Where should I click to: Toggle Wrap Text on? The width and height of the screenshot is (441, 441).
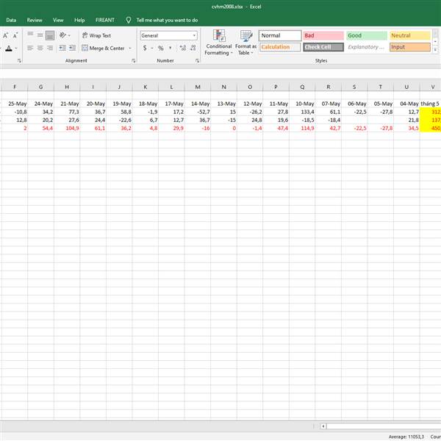pyautogui.click(x=96, y=35)
